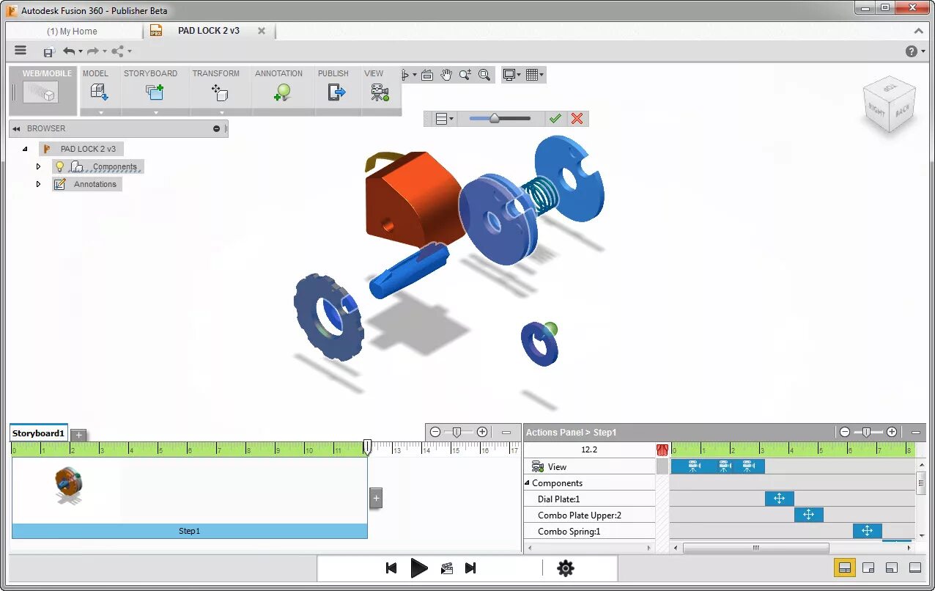Adjust the Actions Panel zoom slider
935x591 pixels.
(868, 433)
